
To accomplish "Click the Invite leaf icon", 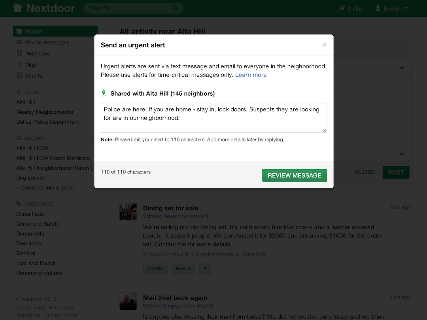I will pos(342,8).
